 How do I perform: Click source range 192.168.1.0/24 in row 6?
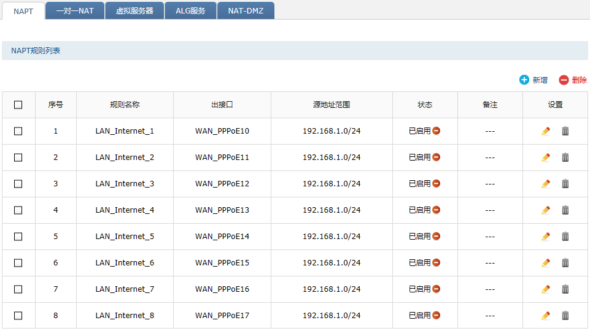[x=332, y=262]
